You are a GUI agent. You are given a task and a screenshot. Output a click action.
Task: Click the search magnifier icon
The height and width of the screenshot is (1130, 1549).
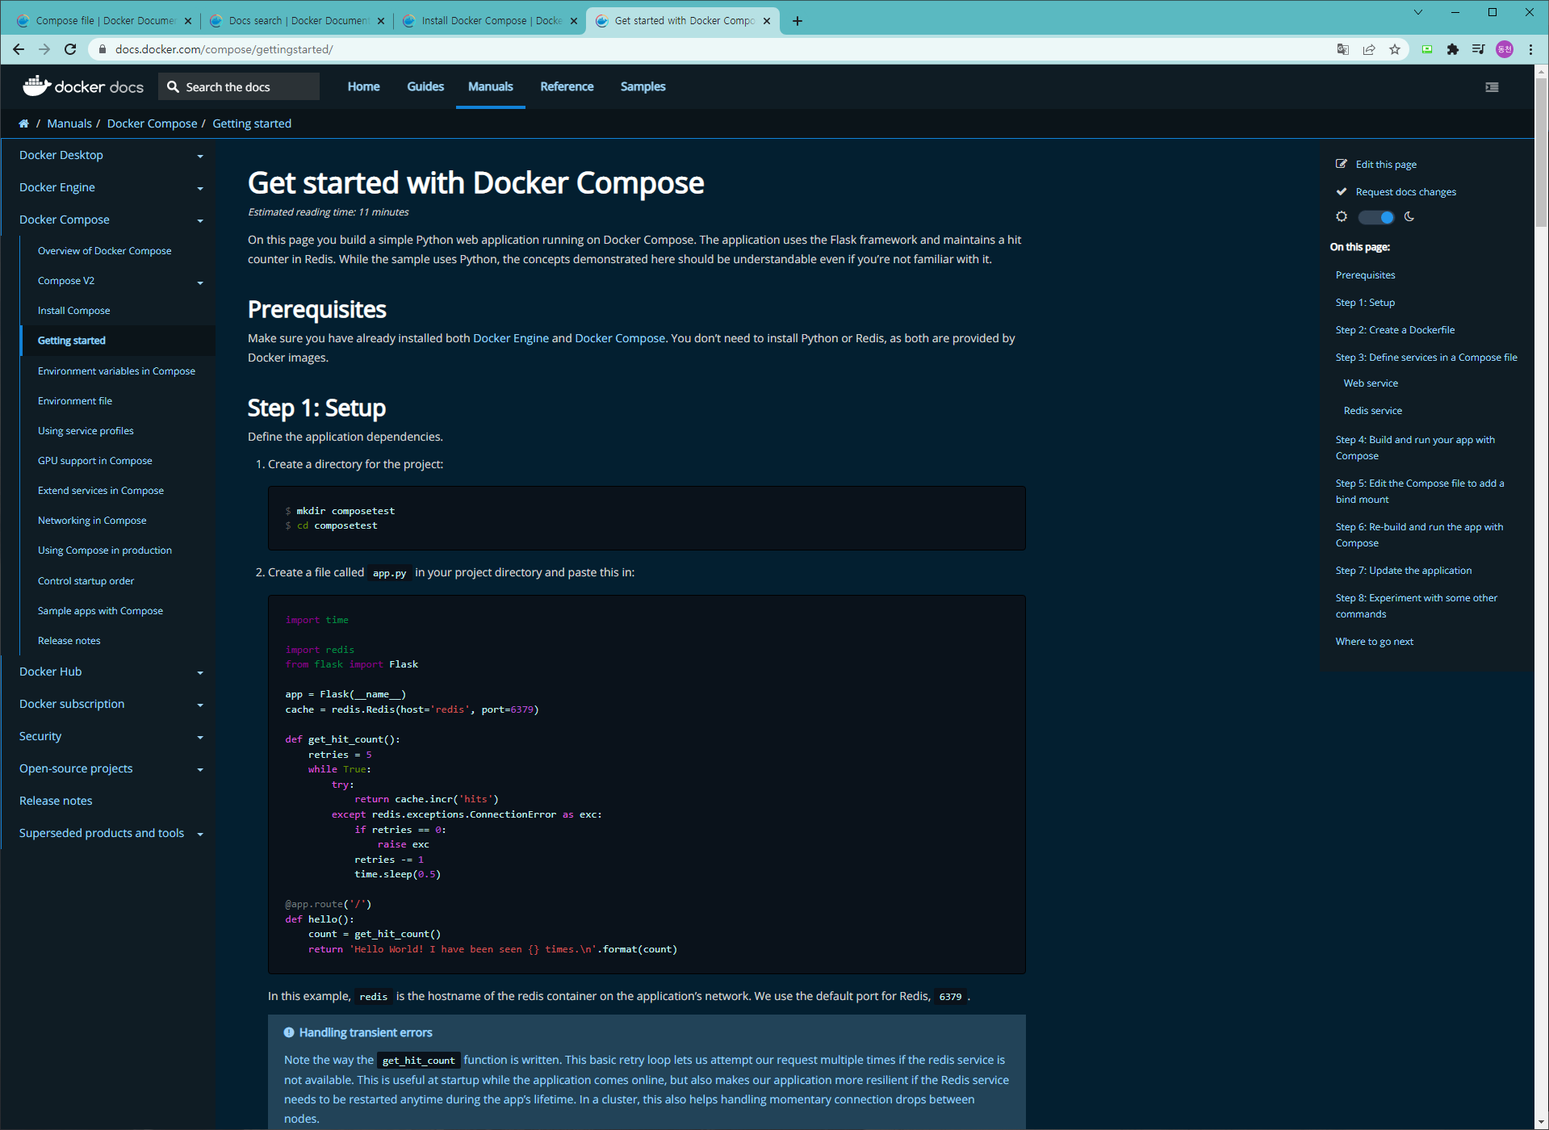[173, 86]
